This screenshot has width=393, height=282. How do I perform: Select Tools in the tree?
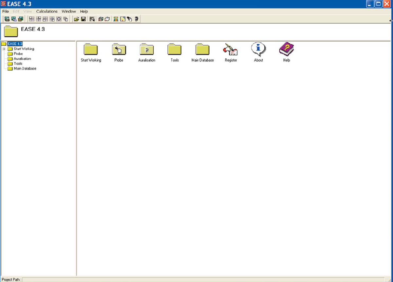[x=18, y=64]
